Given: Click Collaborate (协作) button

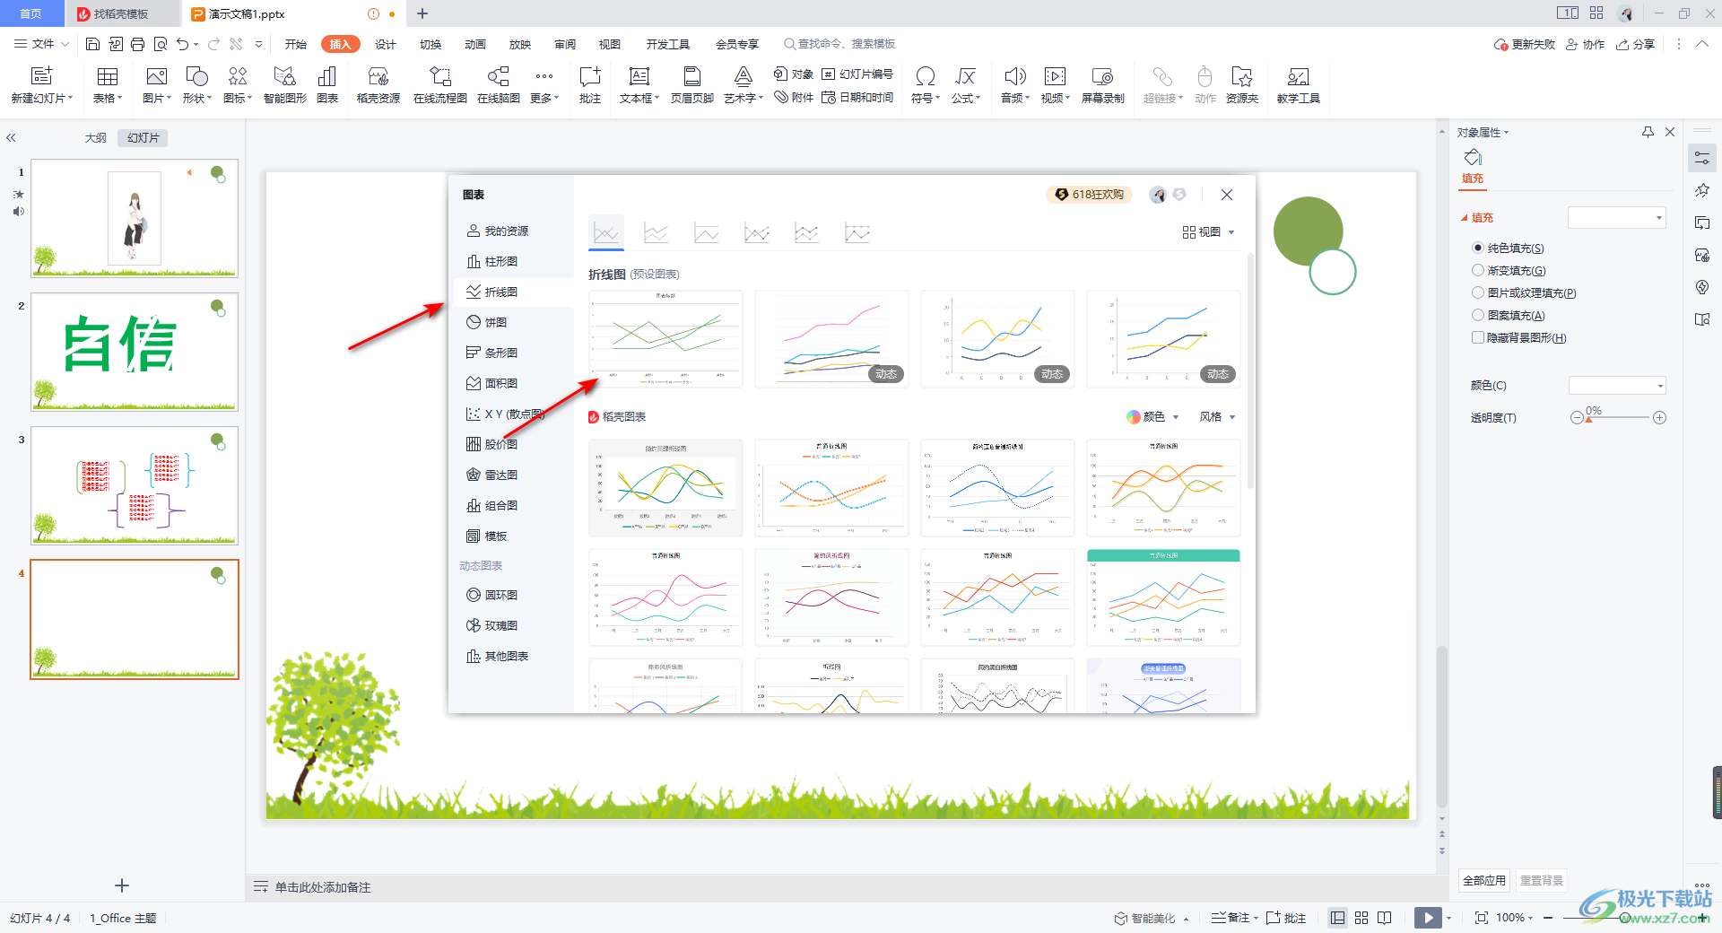Looking at the screenshot, I should point(1586,44).
